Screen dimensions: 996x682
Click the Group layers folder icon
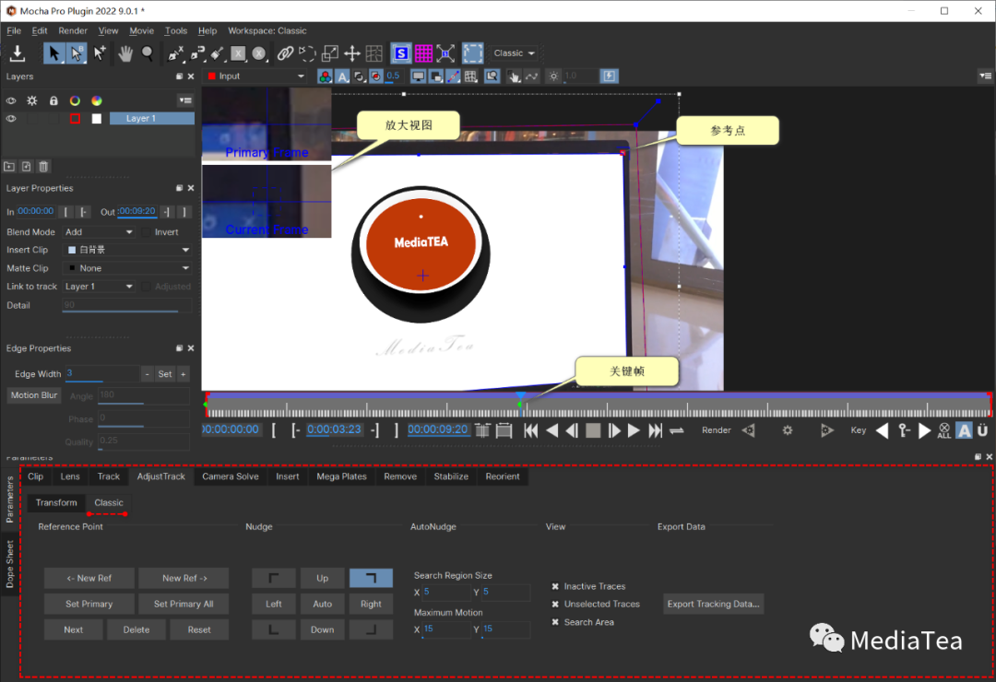coord(9,167)
